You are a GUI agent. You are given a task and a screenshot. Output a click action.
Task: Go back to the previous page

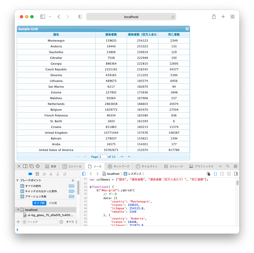point(59,17)
